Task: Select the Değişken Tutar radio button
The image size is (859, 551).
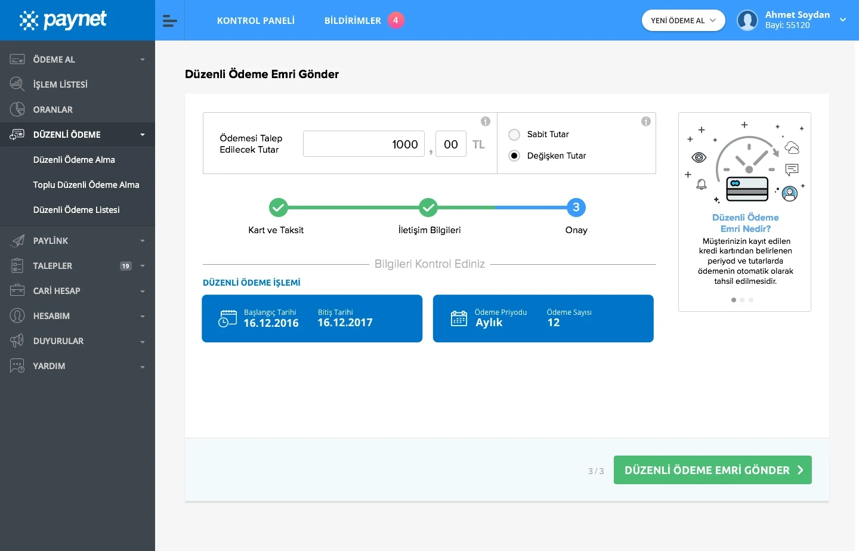Action: pyautogui.click(x=514, y=156)
